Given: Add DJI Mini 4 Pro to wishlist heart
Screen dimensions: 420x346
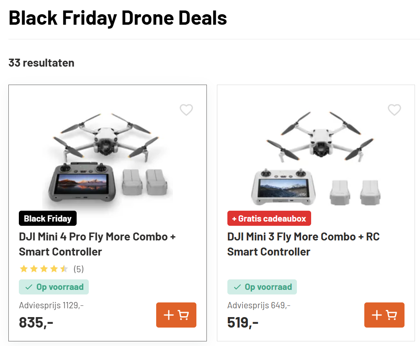Looking at the screenshot, I should click(x=186, y=110).
